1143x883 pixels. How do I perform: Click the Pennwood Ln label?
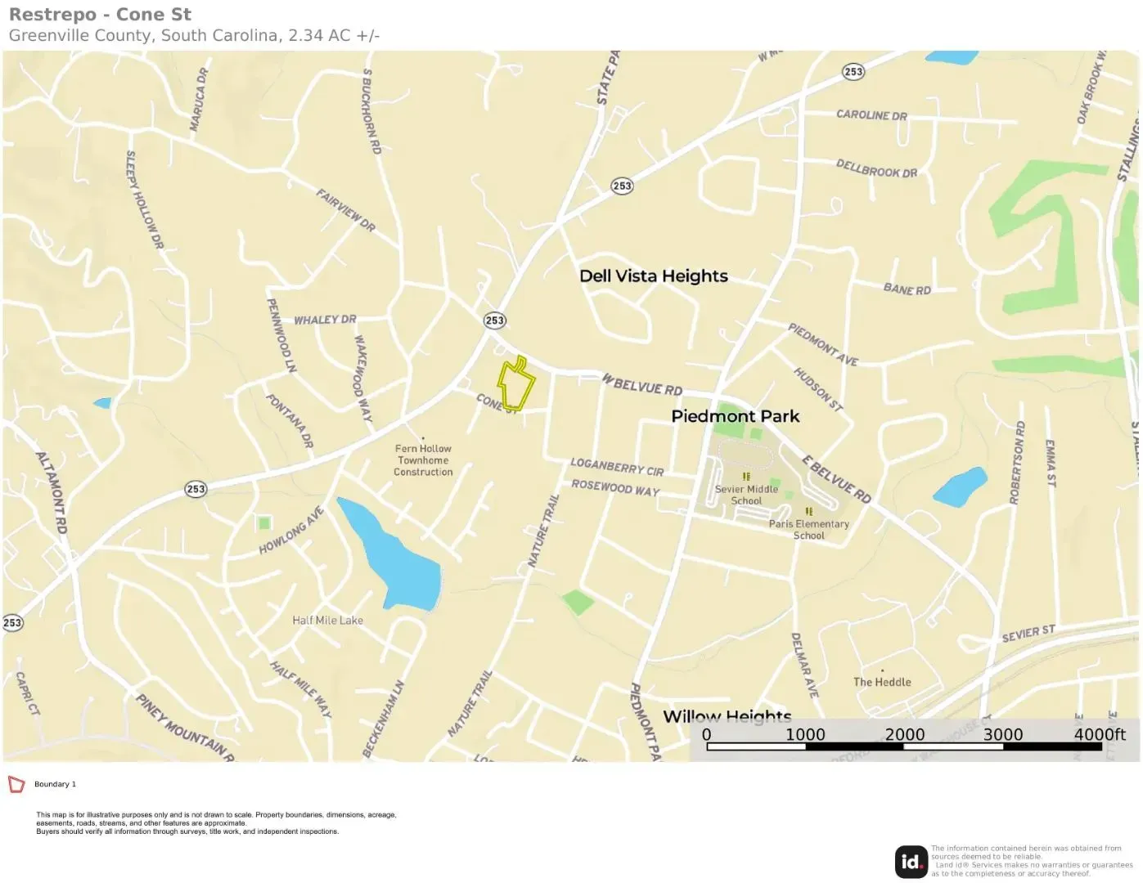(x=281, y=336)
